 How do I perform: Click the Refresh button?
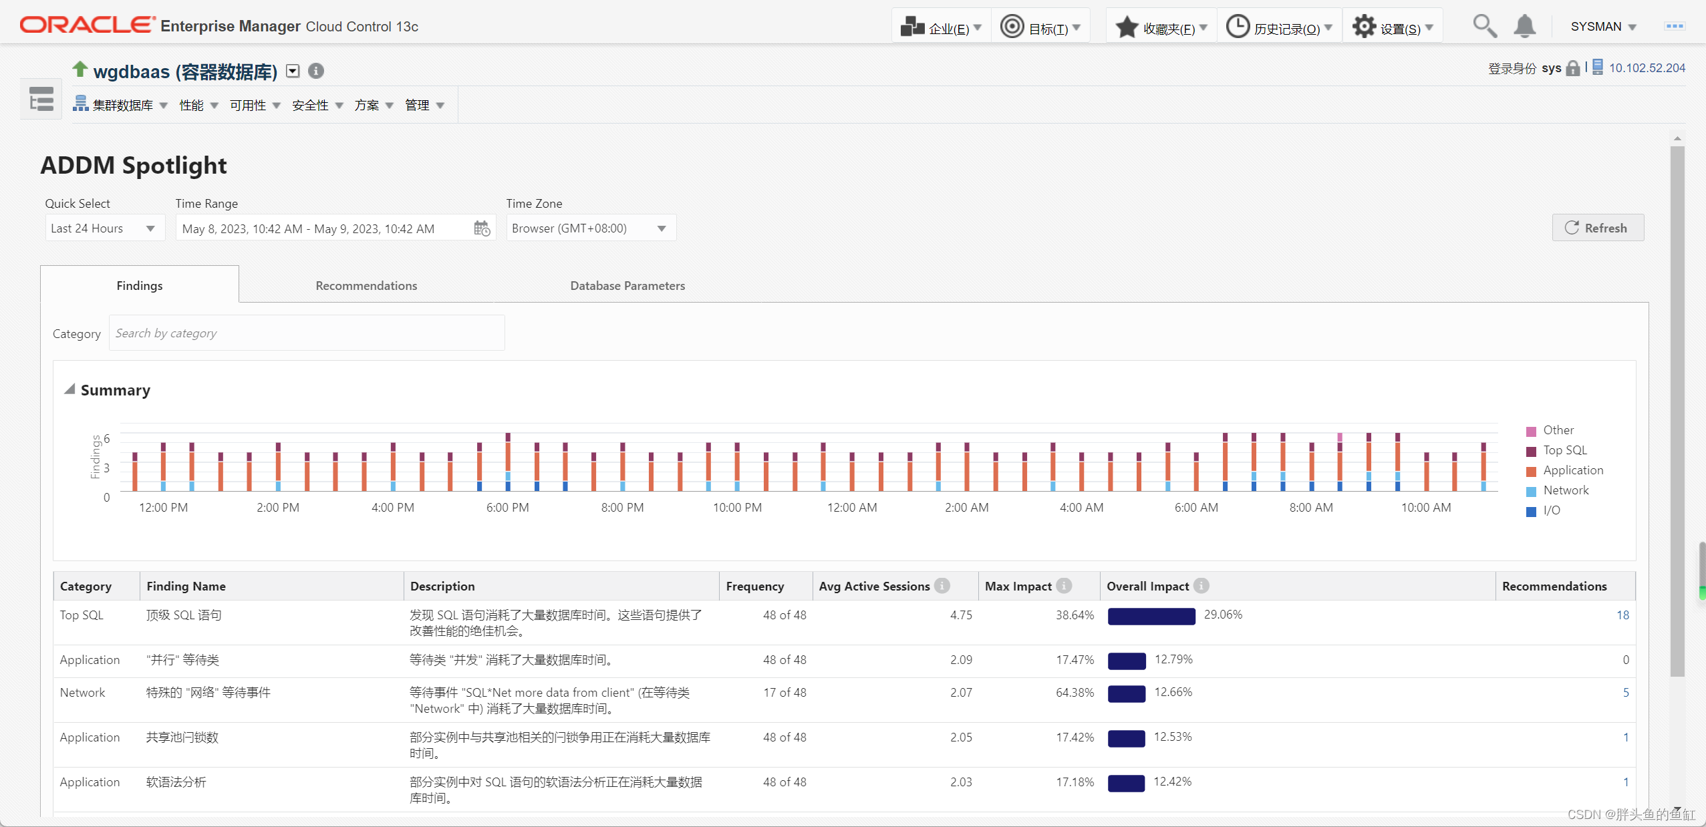pos(1597,228)
